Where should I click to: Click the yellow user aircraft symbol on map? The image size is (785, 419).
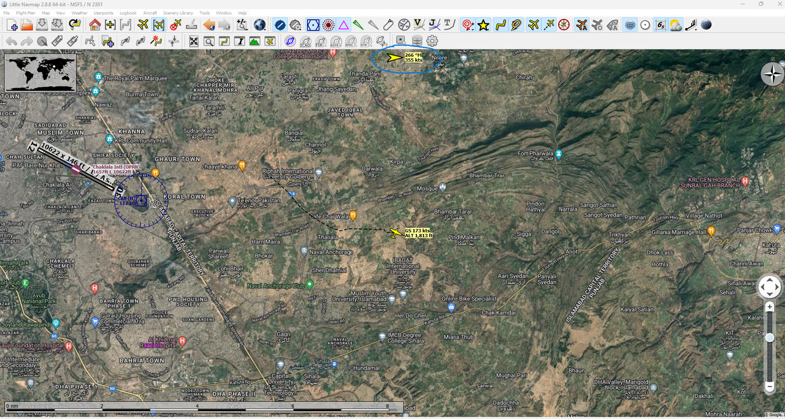tap(396, 232)
